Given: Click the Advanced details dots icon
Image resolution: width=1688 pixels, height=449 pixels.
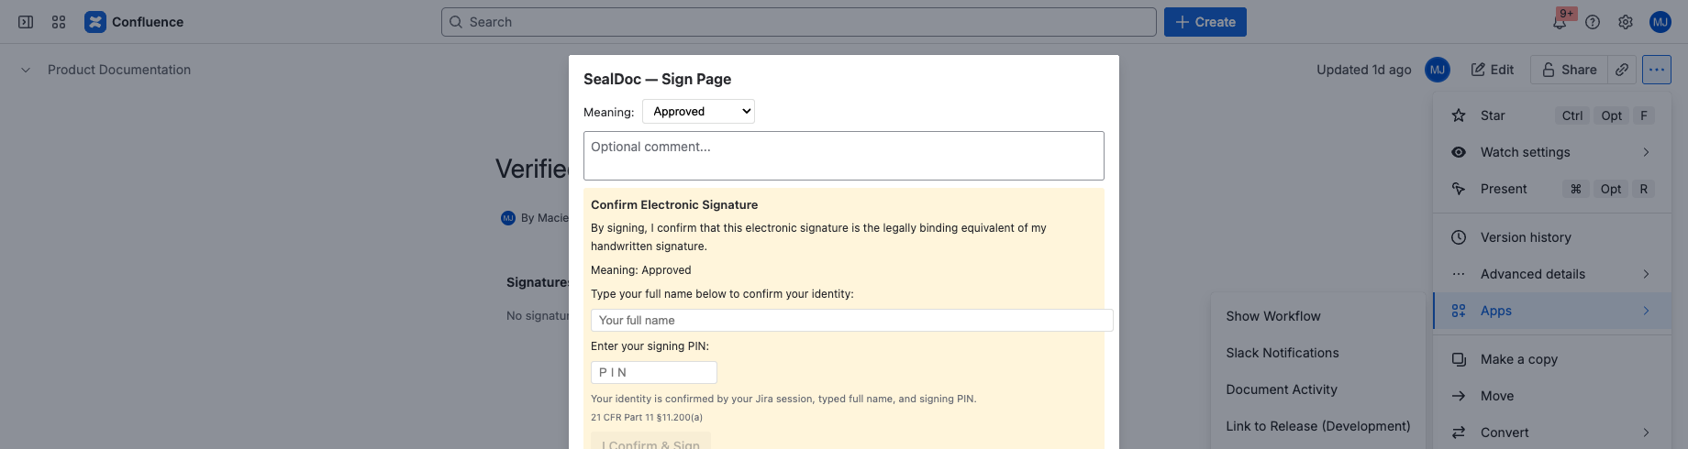Looking at the screenshot, I should click(1459, 274).
